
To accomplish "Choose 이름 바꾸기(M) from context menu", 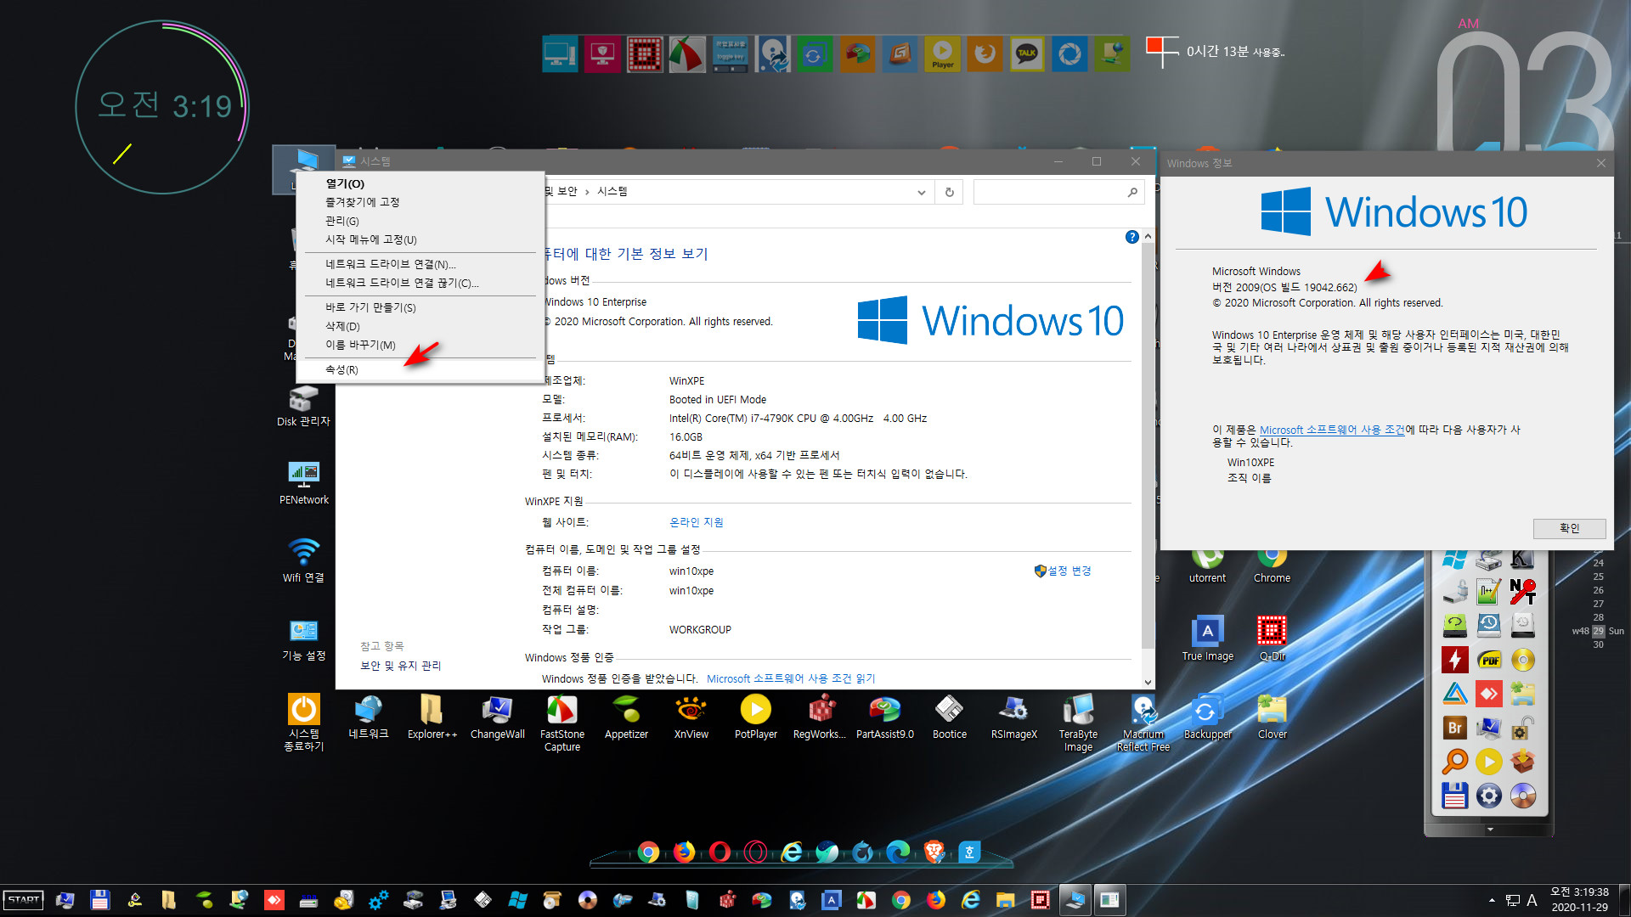I will 420,345.
